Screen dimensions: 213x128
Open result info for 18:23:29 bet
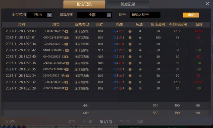[130, 88]
